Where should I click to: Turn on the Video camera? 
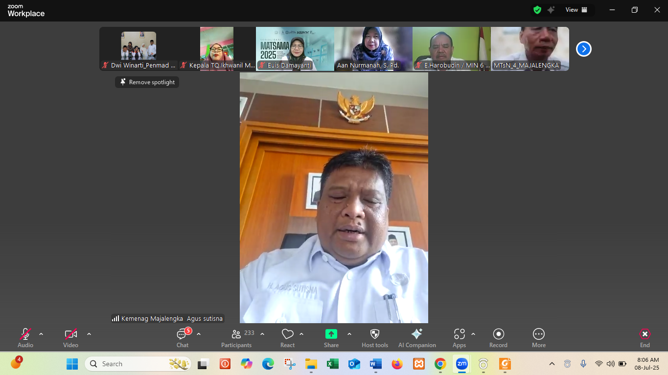(x=70, y=337)
